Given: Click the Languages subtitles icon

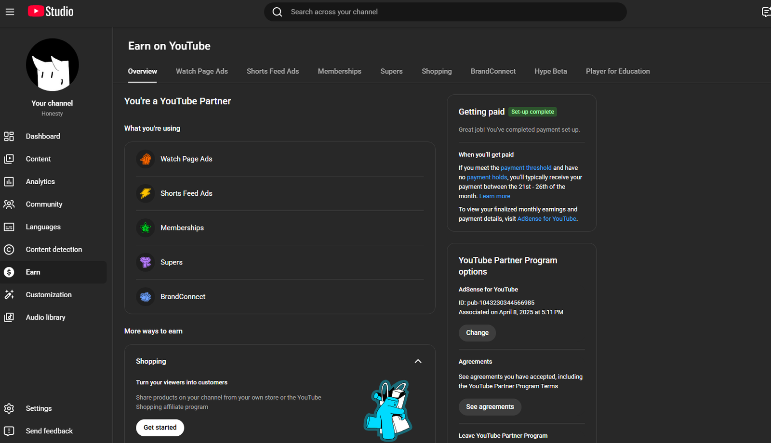Looking at the screenshot, I should pyautogui.click(x=9, y=227).
